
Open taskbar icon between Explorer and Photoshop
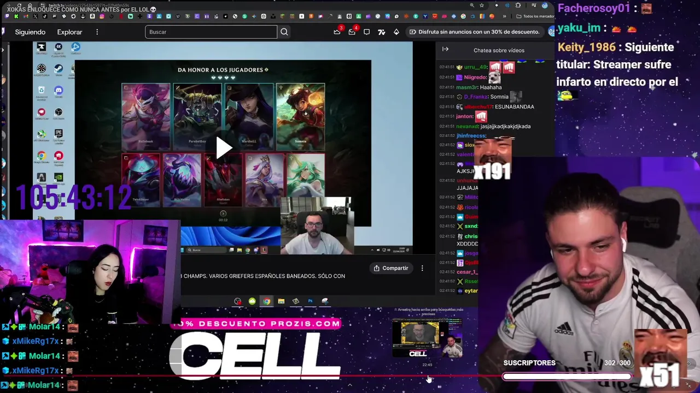click(x=296, y=301)
